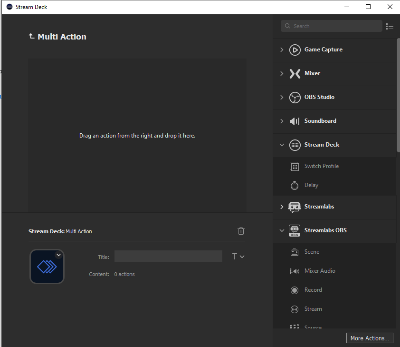
Task: Open the title text style dropdown
Action: click(x=238, y=257)
